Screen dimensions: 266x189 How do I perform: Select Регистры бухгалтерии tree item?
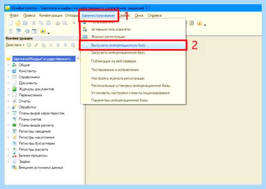point(37,144)
